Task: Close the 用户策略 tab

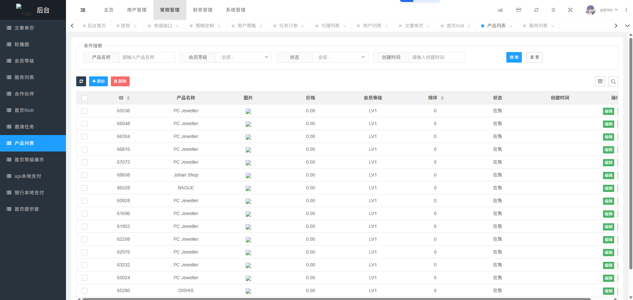Action: pos(261,26)
